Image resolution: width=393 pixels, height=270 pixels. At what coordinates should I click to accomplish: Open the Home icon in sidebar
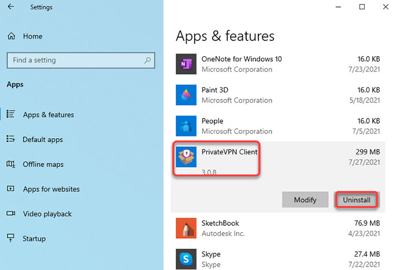pos(12,36)
